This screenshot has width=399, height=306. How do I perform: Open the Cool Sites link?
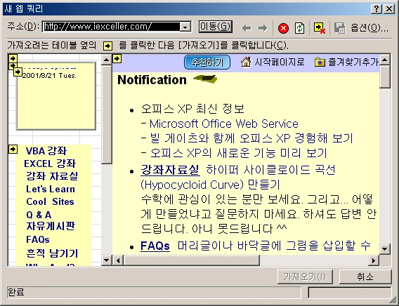point(50,202)
